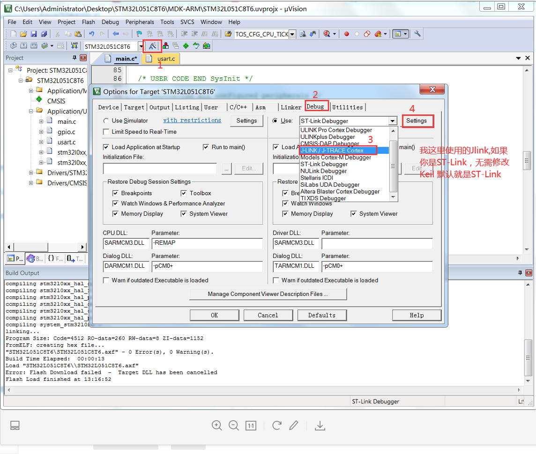Insert a bookmark with the flag icon
This screenshot has width=536, height=454.
139,34
